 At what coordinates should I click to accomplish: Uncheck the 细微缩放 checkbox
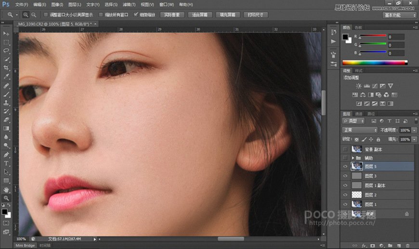pyautogui.click(x=136, y=15)
